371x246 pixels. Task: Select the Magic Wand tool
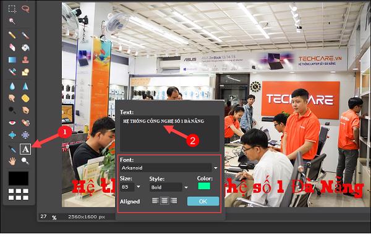tap(12, 21)
